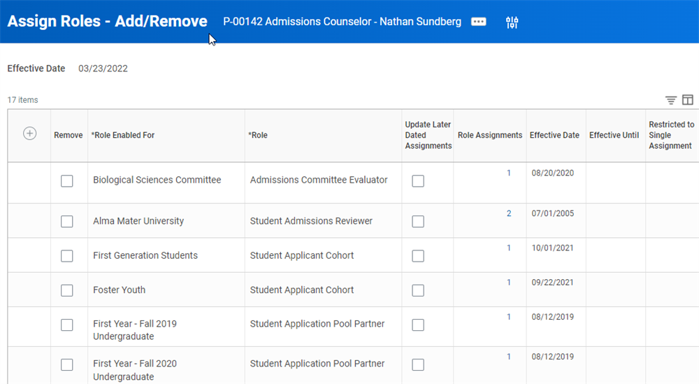
Task: Open related actions ellipsis next to Nathan Sundberg
Action: click(478, 22)
